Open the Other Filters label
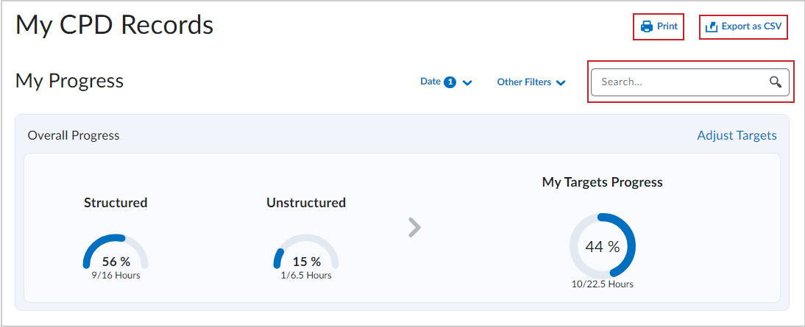 (x=524, y=82)
